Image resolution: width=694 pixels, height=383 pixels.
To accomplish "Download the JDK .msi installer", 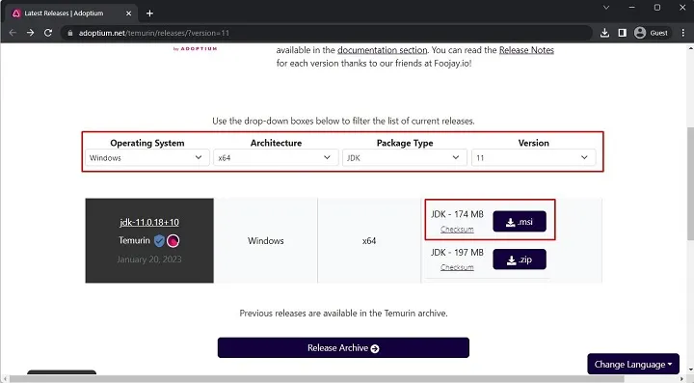I will tap(520, 221).
